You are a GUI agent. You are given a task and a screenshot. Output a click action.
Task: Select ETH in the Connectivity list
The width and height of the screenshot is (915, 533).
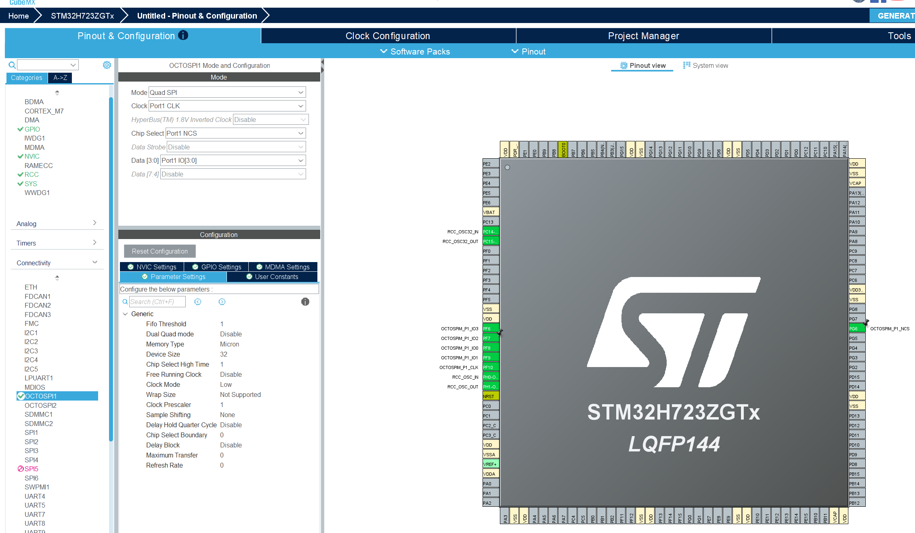(x=31, y=287)
